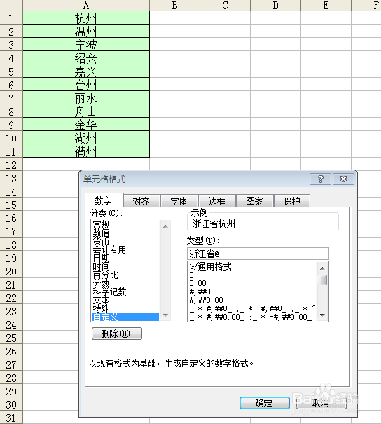Select row 31 header
The image size is (381, 424).
(x=11, y=418)
